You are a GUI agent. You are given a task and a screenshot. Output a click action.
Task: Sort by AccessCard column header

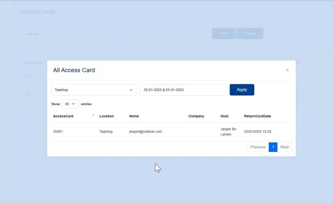click(x=63, y=116)
